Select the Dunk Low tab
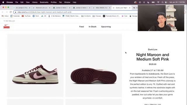The height and width of the screenshot is (105, 187). click(122, 8)
